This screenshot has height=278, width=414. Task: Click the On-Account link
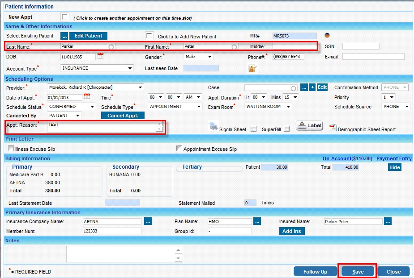pos(337,158)
